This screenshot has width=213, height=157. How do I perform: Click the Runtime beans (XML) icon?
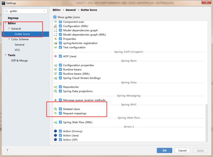coord(55,74)
